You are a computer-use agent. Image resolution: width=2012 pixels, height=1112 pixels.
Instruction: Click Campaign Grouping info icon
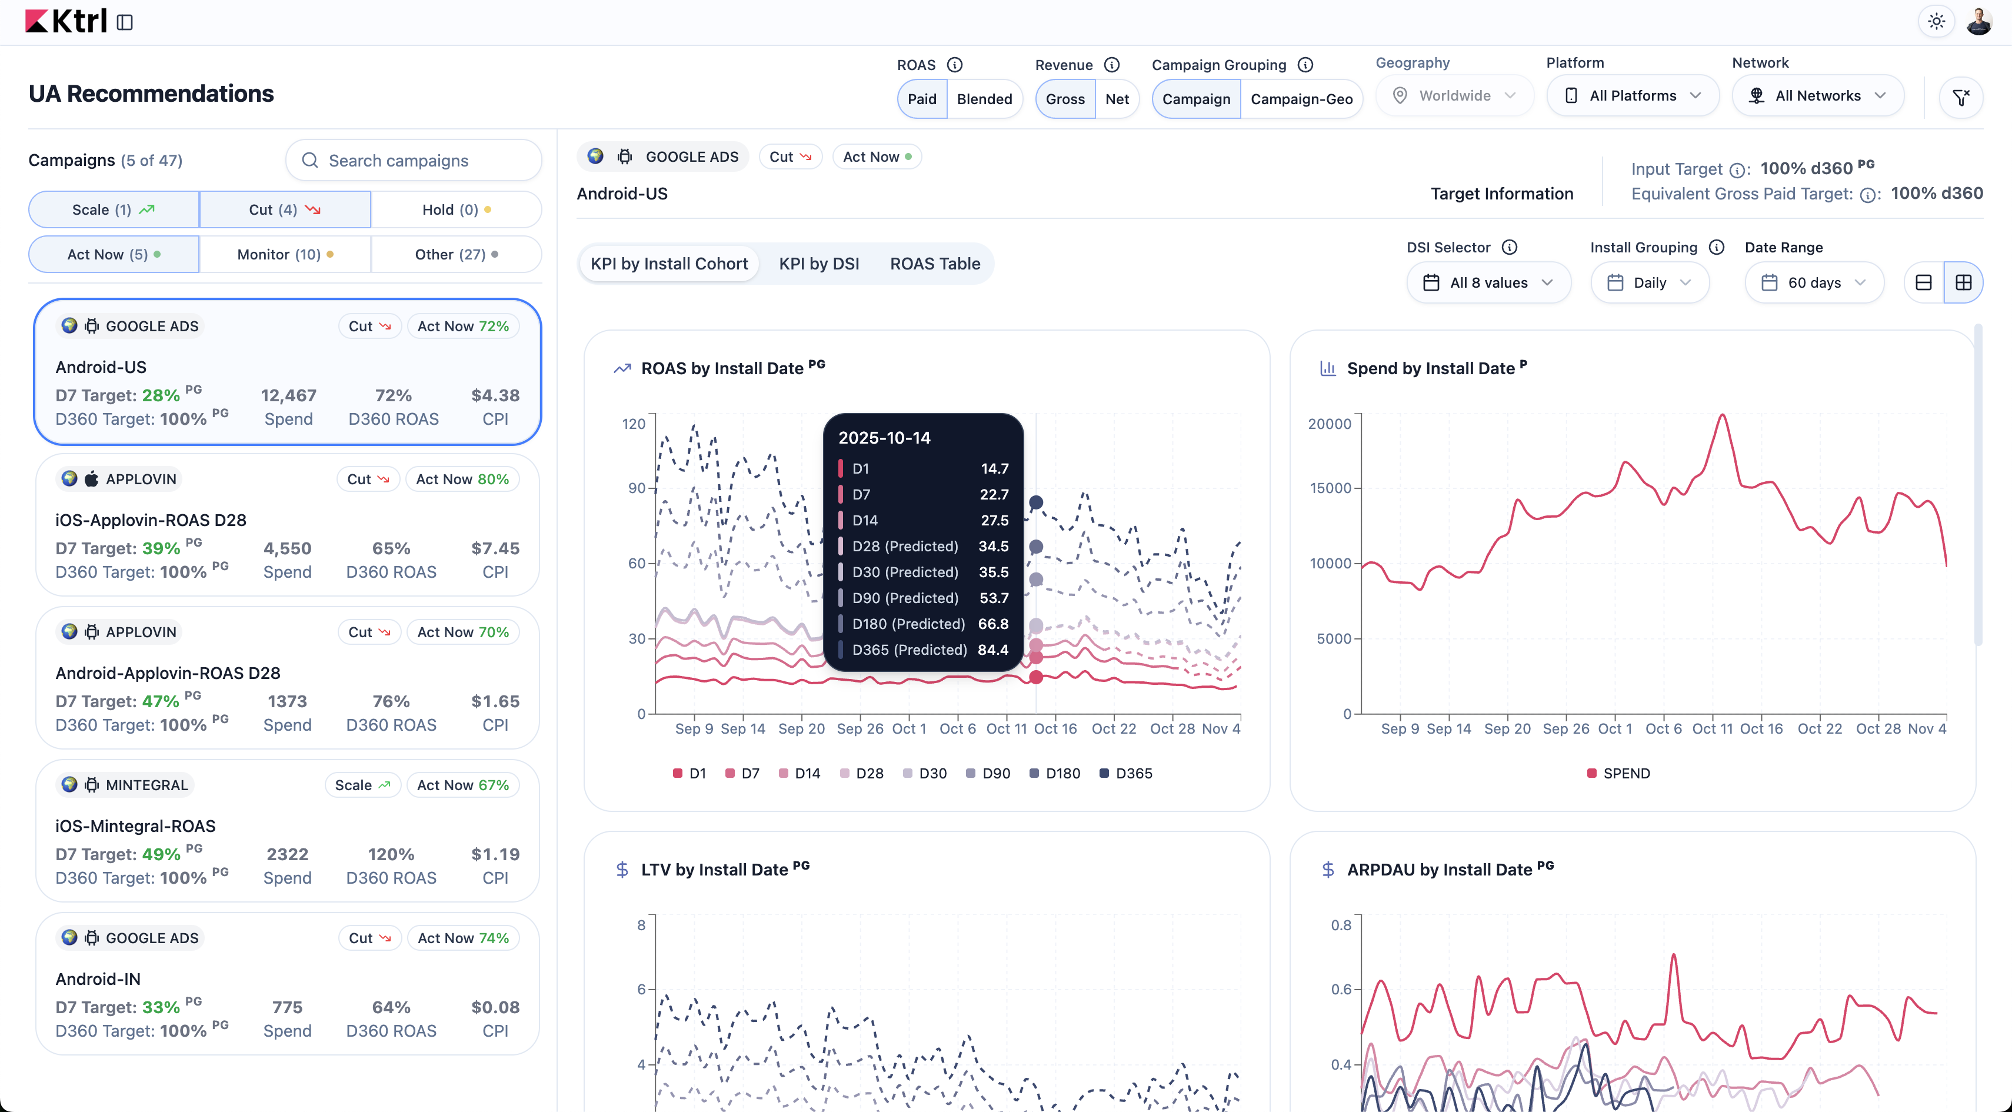click(x=1305, y=65)
